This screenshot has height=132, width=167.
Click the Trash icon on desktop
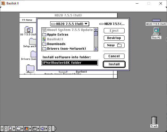[154, 121]
